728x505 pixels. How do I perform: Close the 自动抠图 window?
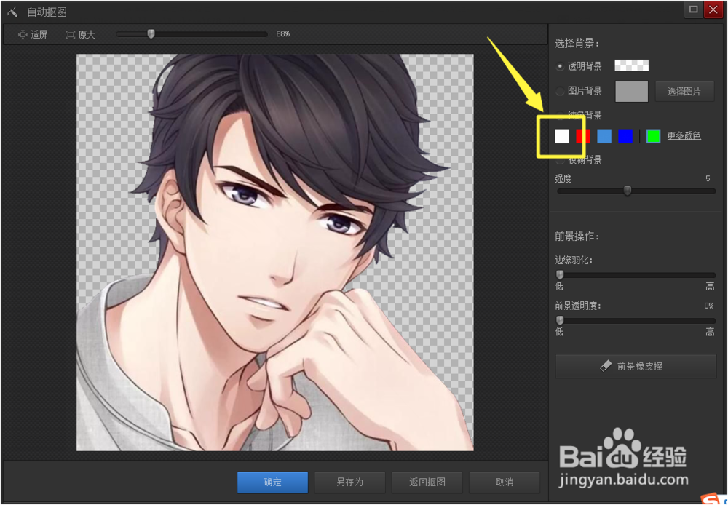(713, 9)
